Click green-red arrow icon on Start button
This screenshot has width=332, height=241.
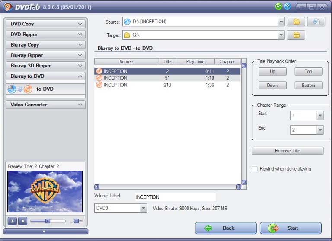273,228
